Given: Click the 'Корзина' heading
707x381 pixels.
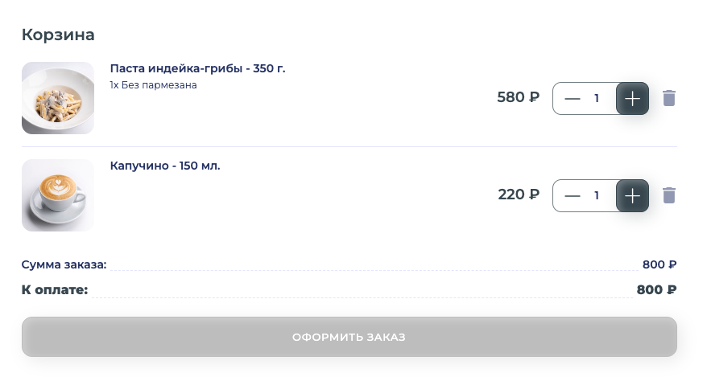Looking at the screenshot, I should tap(58, 35).
